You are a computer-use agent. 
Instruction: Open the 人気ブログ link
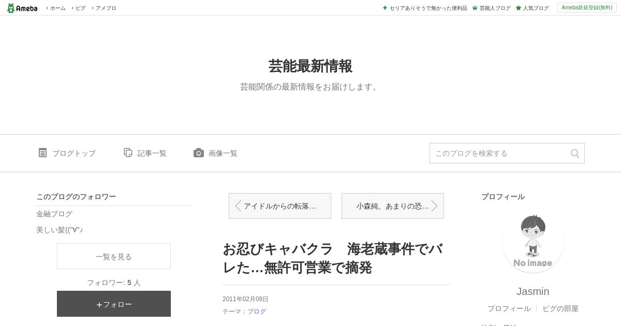(536, 8)
